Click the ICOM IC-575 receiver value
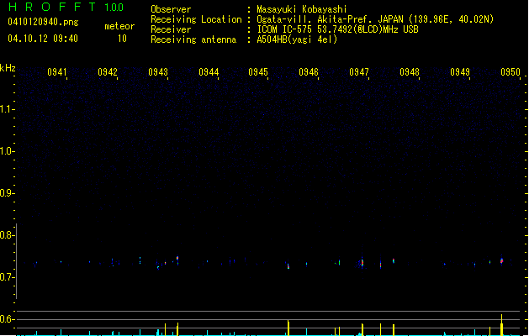This screenshot has height=336, width=529. point(338,29)
